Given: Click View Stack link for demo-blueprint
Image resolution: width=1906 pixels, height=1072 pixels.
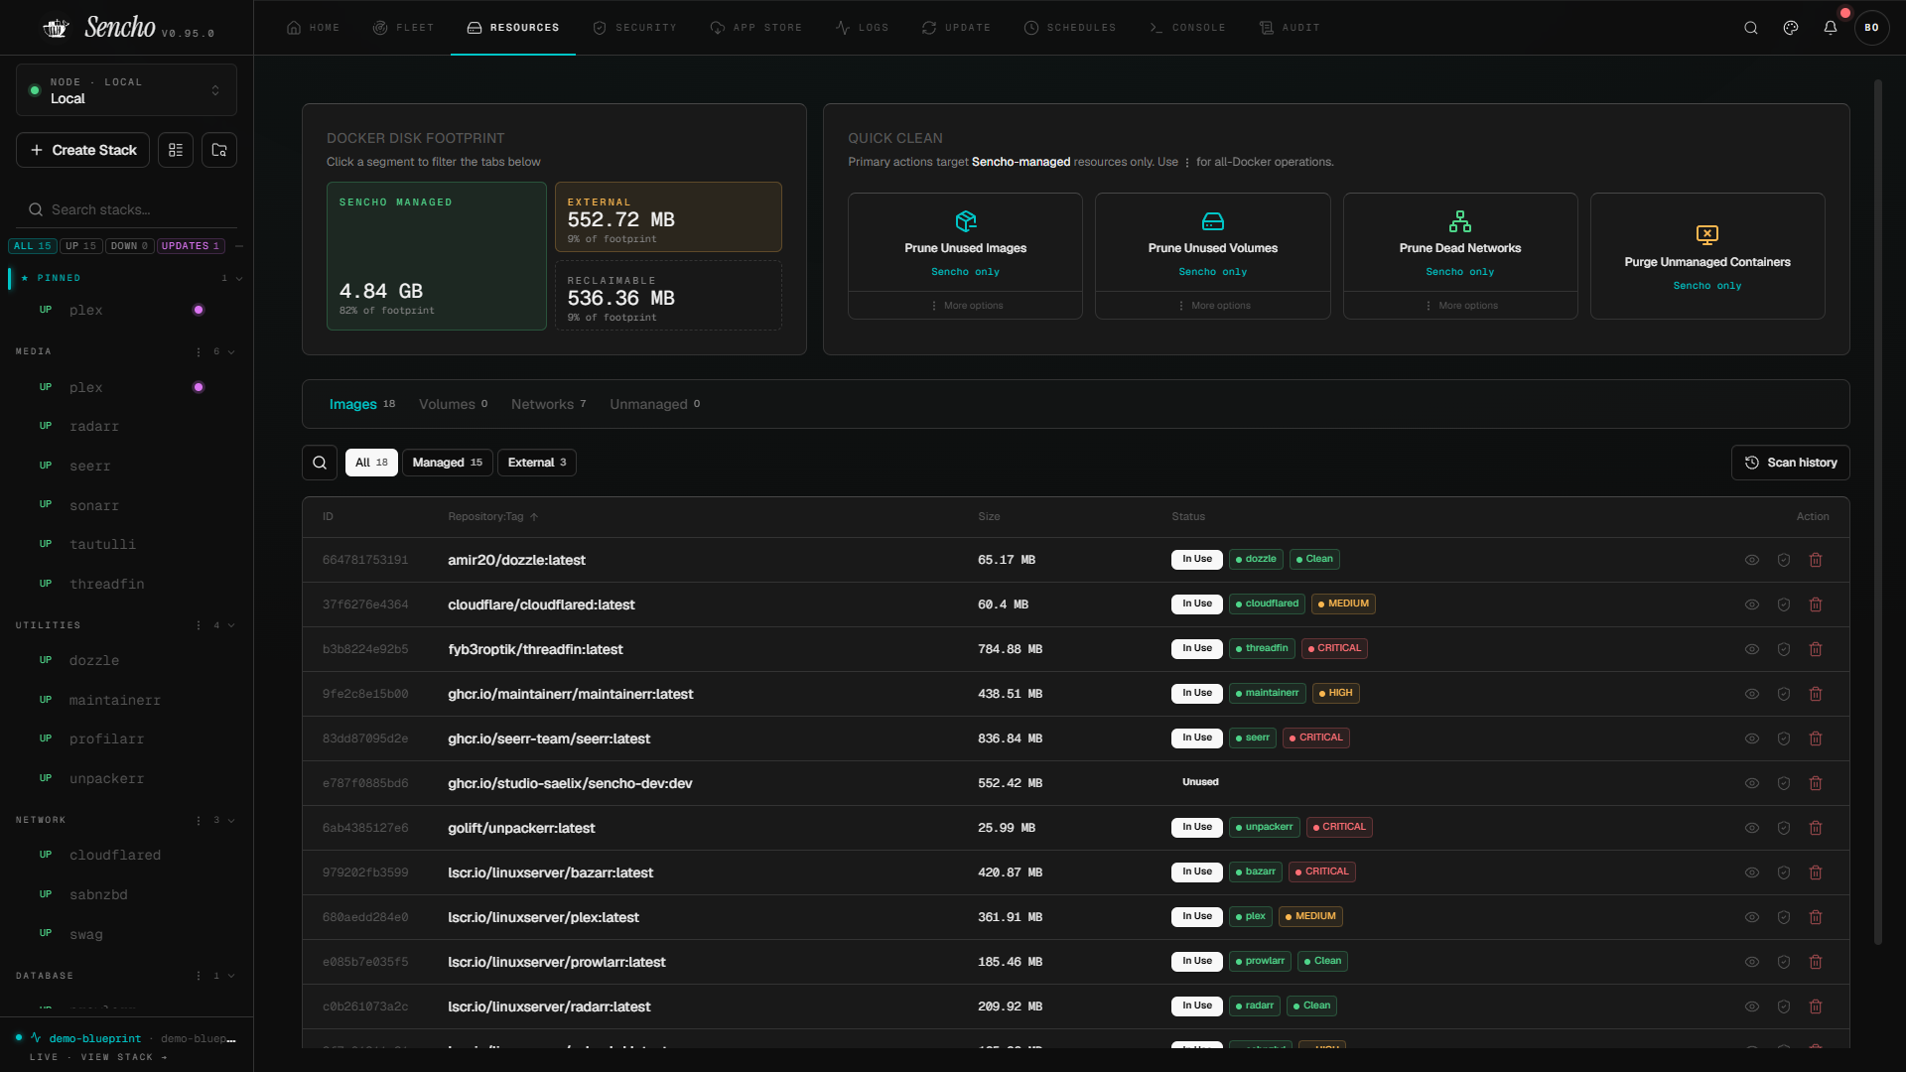Looking at the screenshot, I should [124, 1057].
